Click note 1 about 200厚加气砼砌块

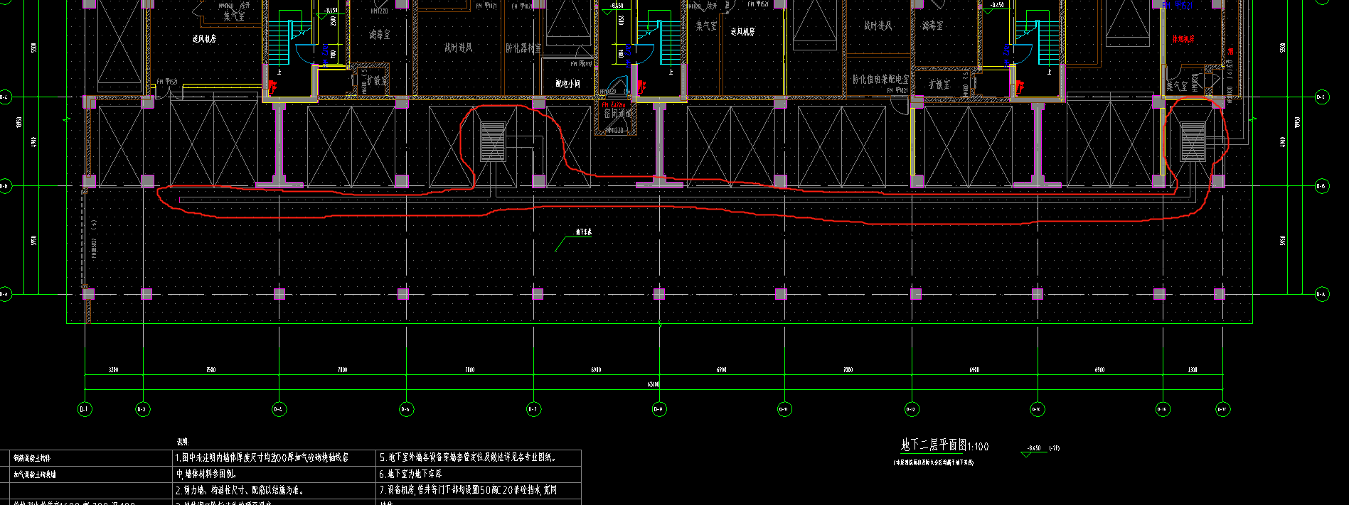(262, 458)
